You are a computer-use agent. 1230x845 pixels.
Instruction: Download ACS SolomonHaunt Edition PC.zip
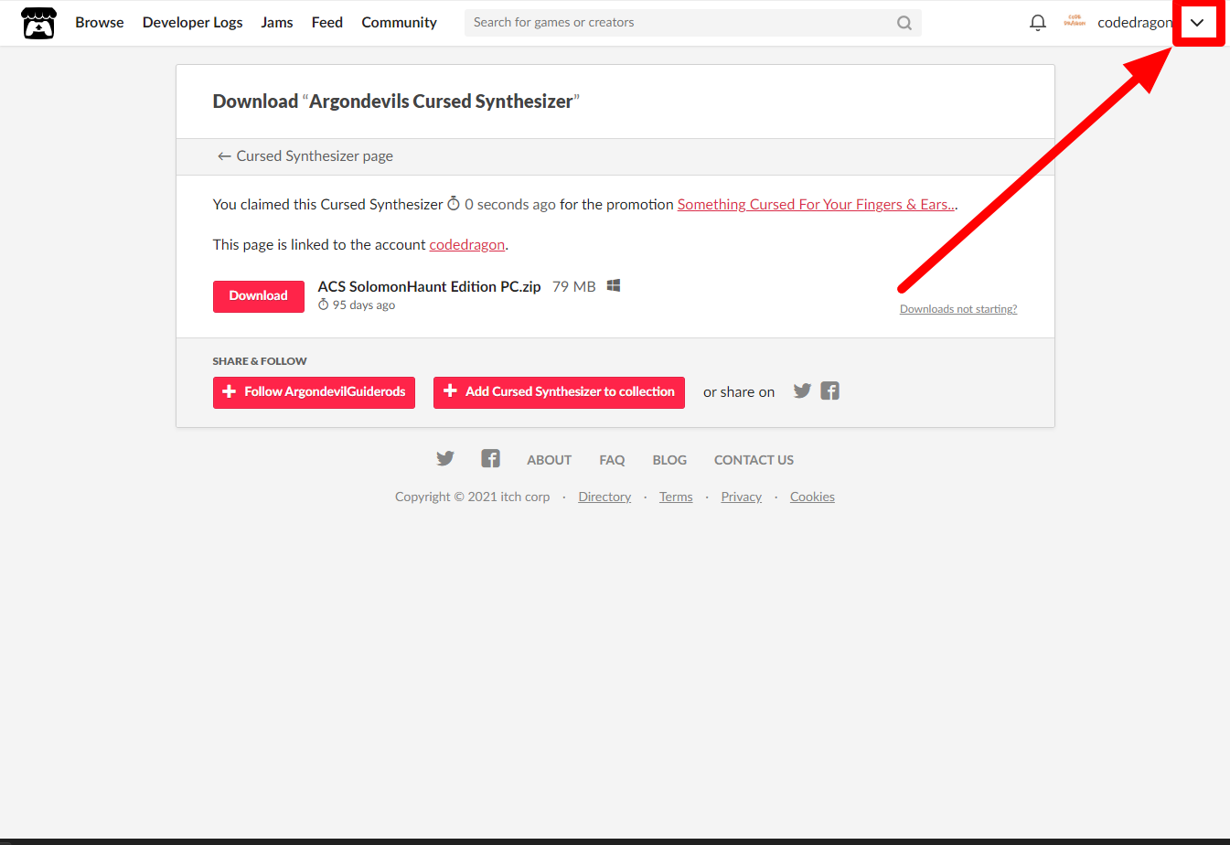point(259,296)
